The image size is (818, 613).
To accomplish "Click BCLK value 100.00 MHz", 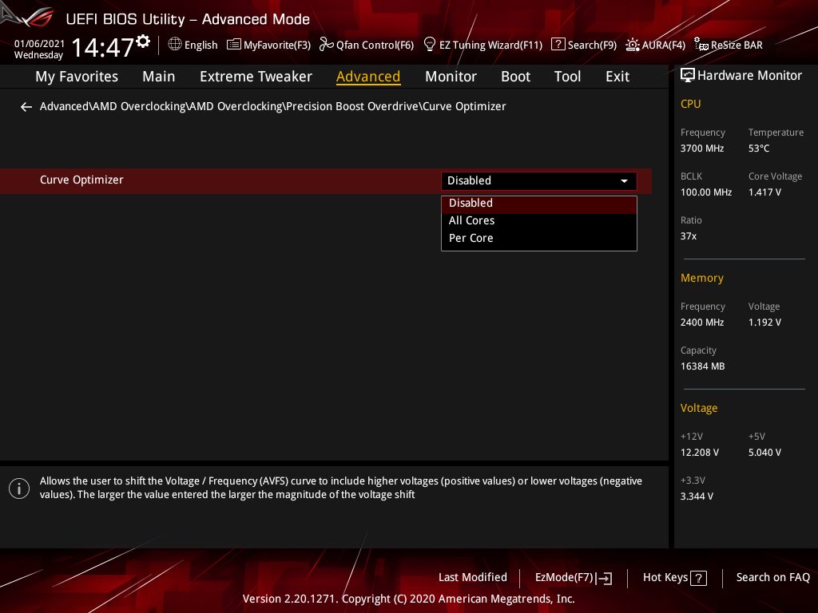I will (x=706, y=192).
